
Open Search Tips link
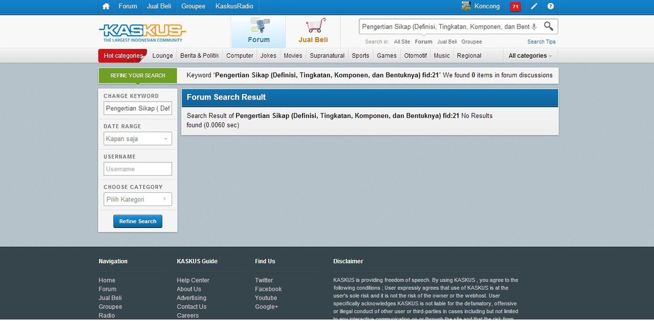(x=542, y=42)
